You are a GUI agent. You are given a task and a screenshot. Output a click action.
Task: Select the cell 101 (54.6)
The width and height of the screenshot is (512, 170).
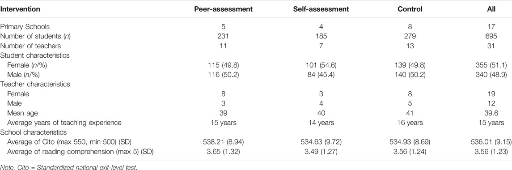(322, 65)
